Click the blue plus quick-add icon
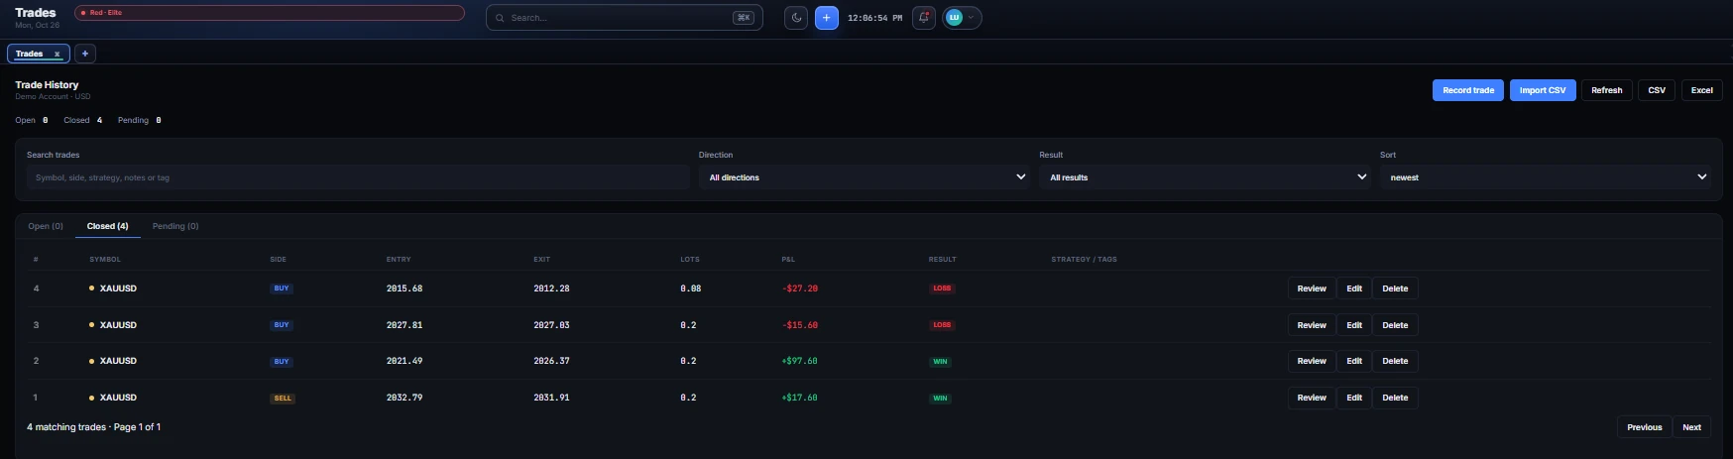The image size is (1733, 459). 827,18
